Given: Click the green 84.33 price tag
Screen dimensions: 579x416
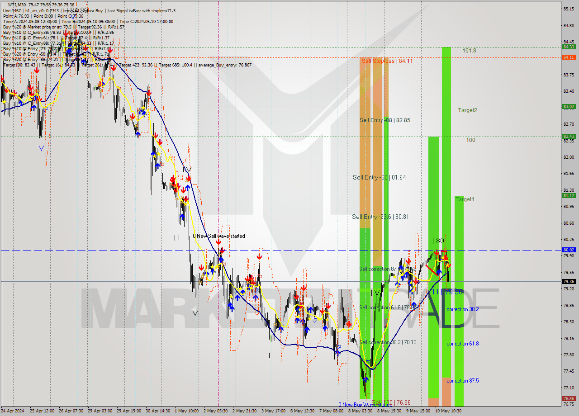Looking at the screenshot, I should pos(569,47).
